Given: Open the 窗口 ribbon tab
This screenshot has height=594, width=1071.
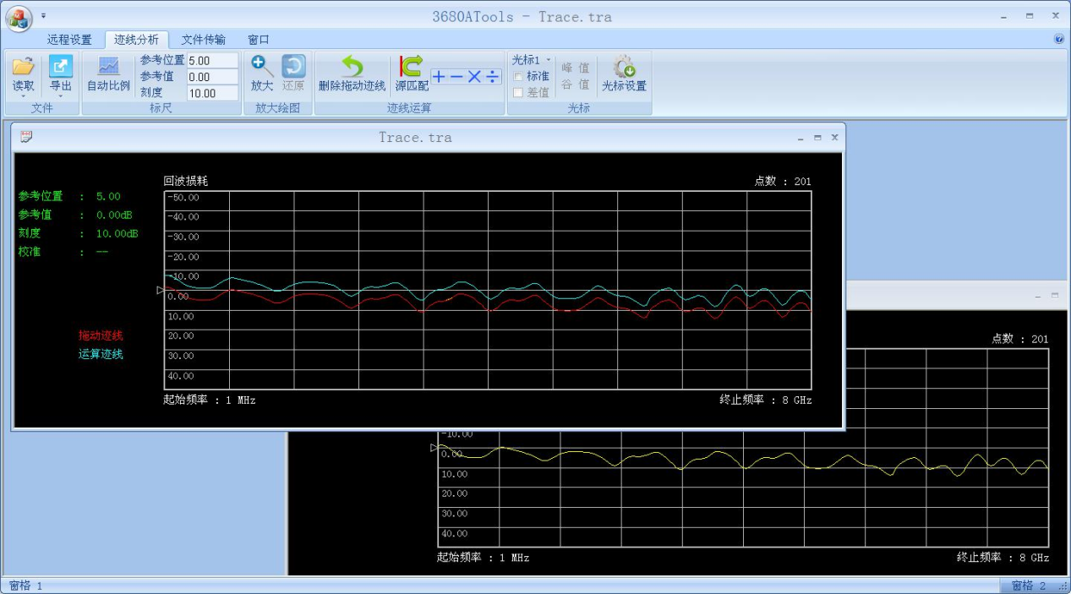Looking at the screenshot, I should (x=258, y=40).
